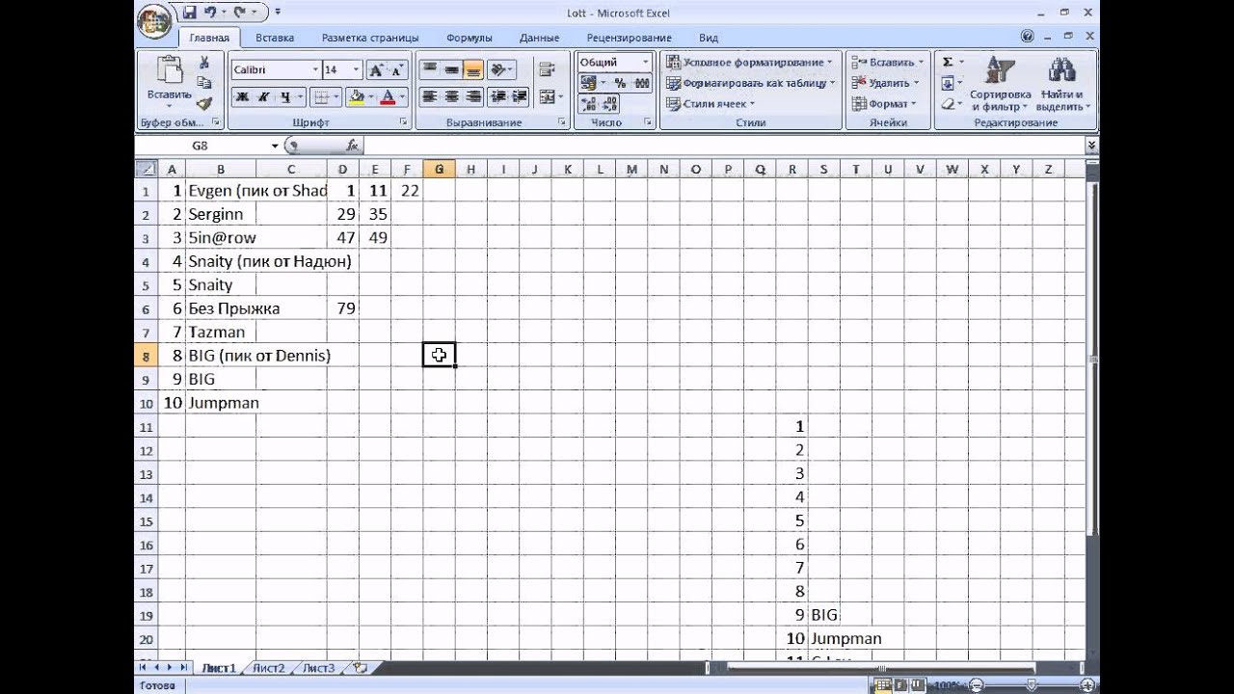
Task: Decrease cell indent
Action: [x=497, y=97]
